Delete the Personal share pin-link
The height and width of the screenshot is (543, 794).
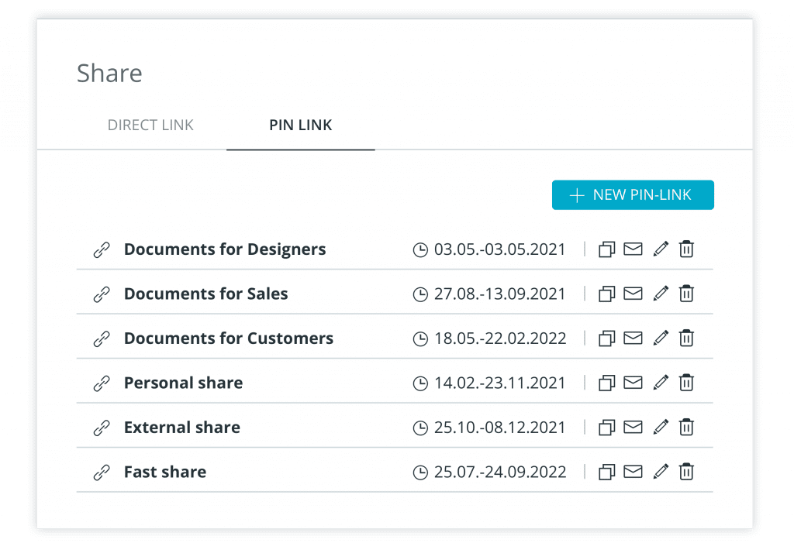(x=686, y=383)
